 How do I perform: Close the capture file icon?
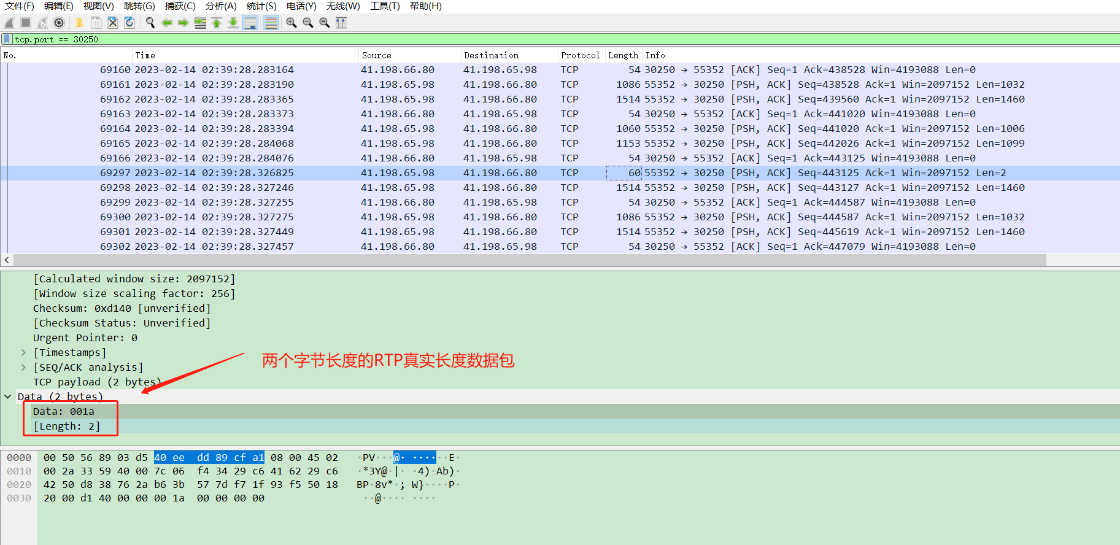[113, 23]
